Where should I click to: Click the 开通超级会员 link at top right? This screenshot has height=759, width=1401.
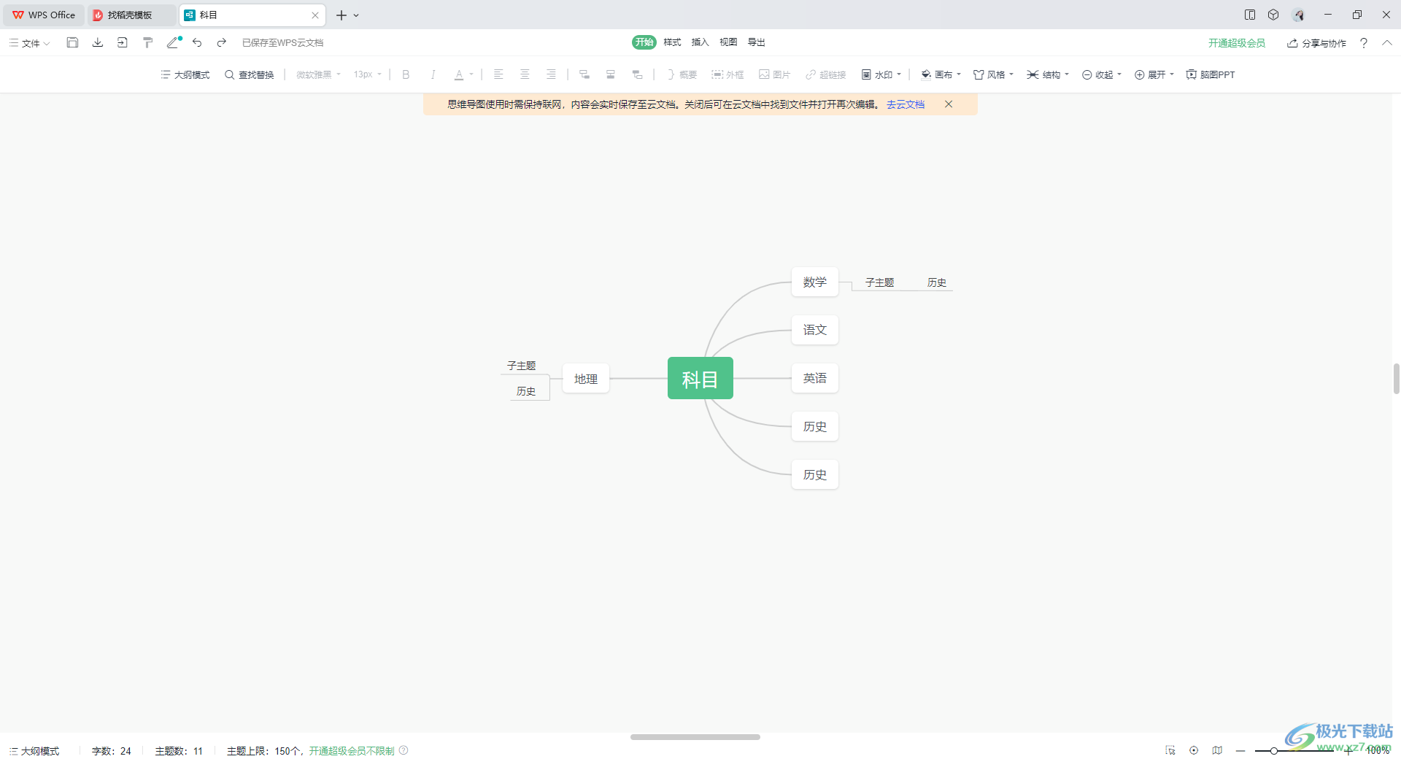pos(1237,43)
